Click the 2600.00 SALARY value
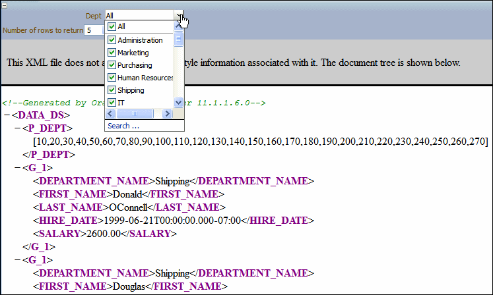 (104, 234)
